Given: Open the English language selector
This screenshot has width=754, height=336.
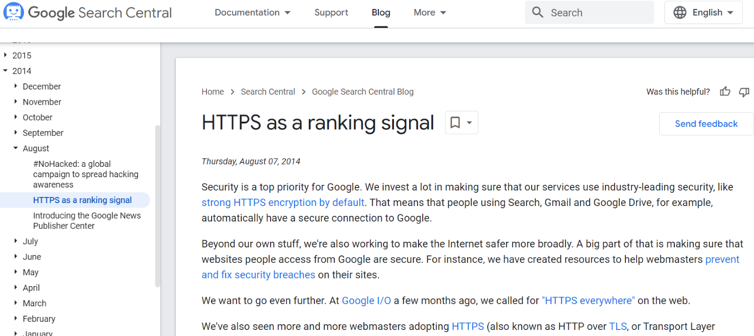Looking at the screenshot, I should tap(703, 12).
